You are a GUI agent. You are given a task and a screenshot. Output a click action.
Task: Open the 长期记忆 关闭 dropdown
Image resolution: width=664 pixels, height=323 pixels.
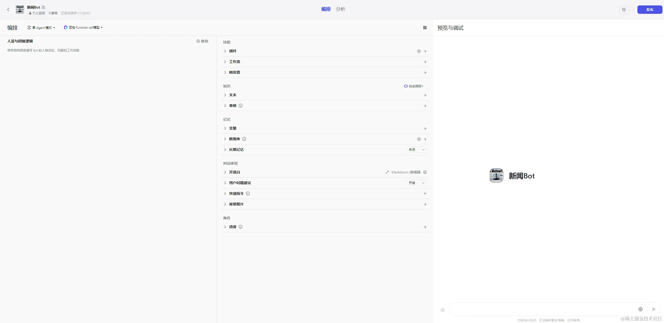(x=417, y=150)
